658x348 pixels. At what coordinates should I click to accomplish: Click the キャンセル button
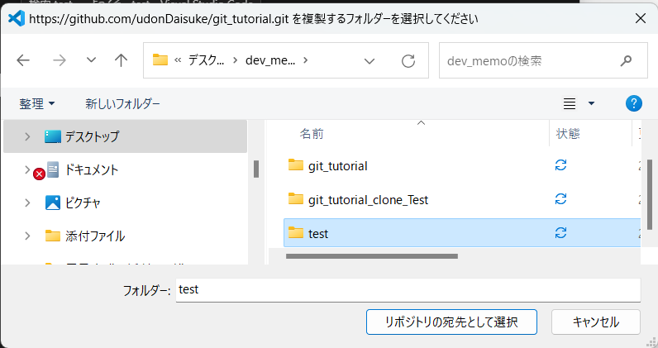click(596, 322)
